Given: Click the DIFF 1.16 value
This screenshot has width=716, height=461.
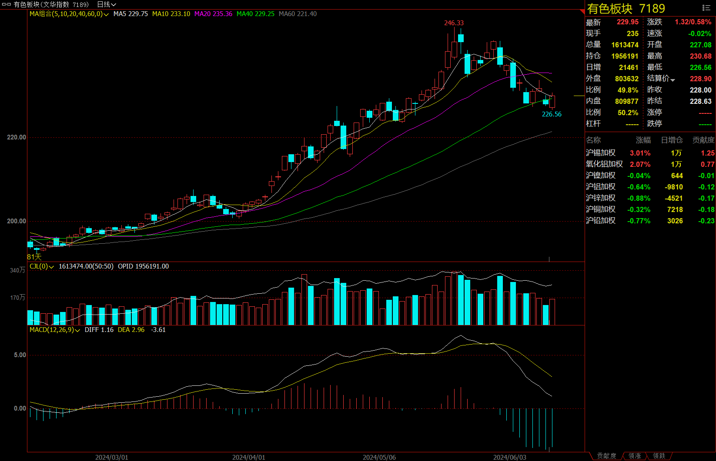Looking at the screenshot, I should pos(99,330).
